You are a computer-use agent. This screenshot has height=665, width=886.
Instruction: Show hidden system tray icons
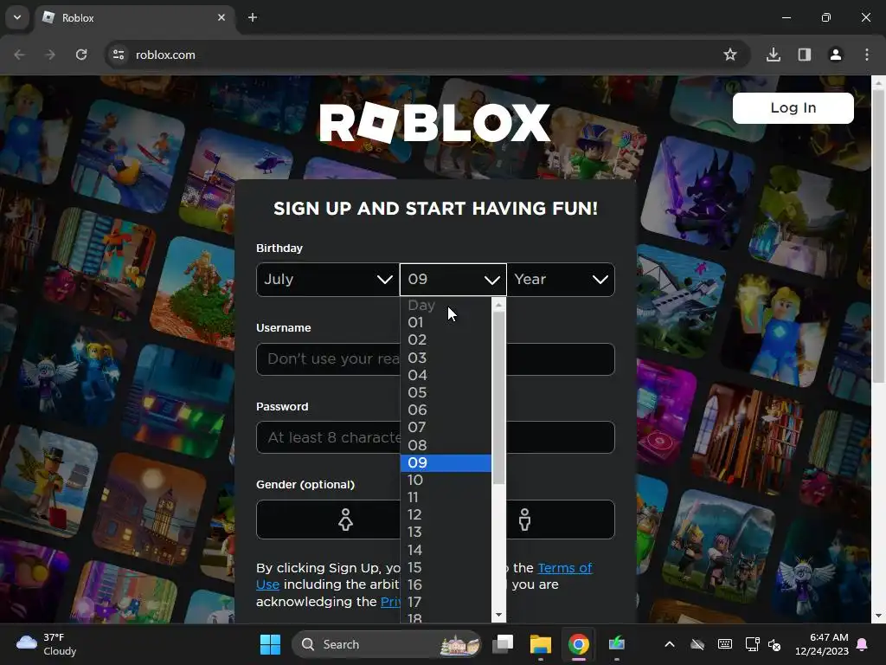point(670,644)
